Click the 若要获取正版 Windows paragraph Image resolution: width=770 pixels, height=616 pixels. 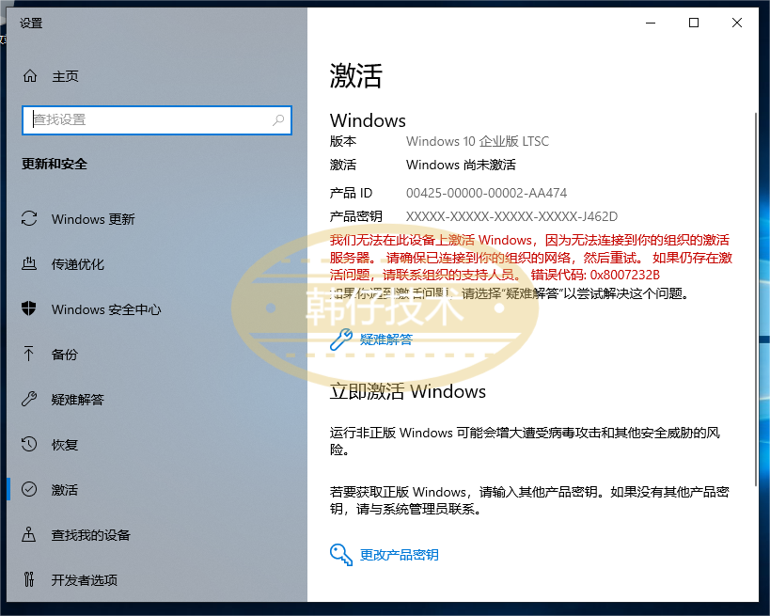tap(529, 500)
